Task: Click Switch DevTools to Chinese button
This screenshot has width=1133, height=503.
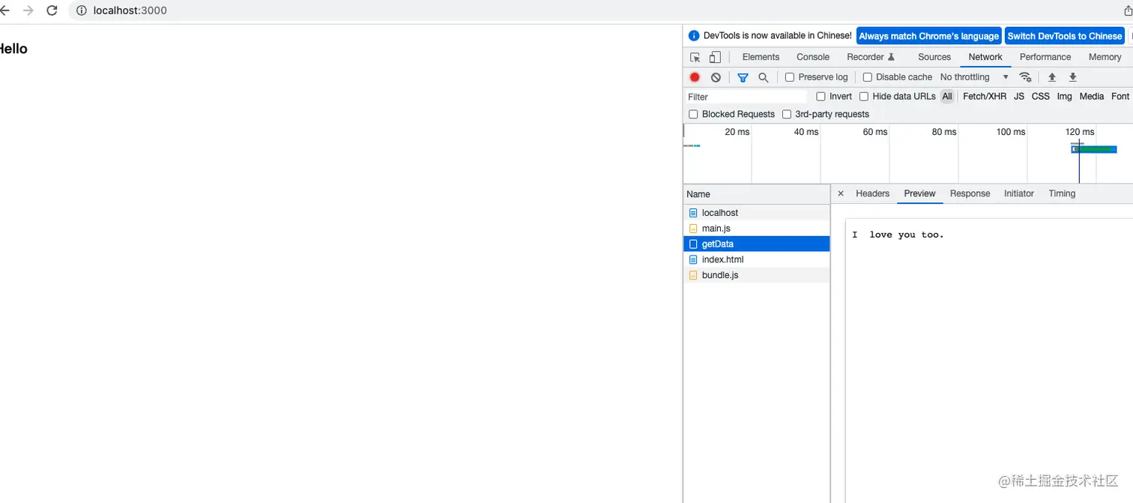Action: point(1064,36)
